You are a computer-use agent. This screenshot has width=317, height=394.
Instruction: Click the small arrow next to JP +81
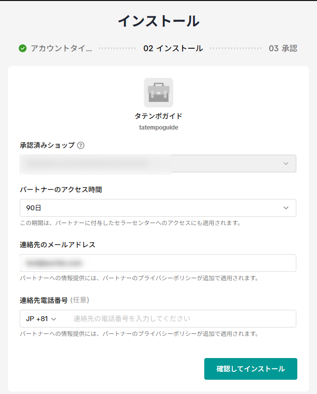click(x=54, y=319)
